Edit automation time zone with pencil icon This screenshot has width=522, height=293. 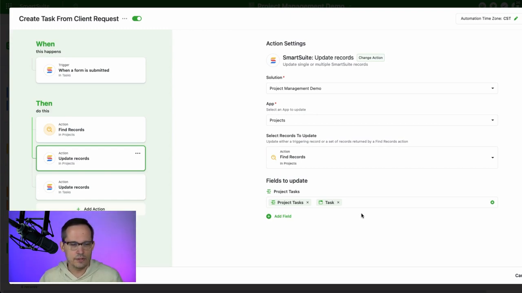point(516,18)
